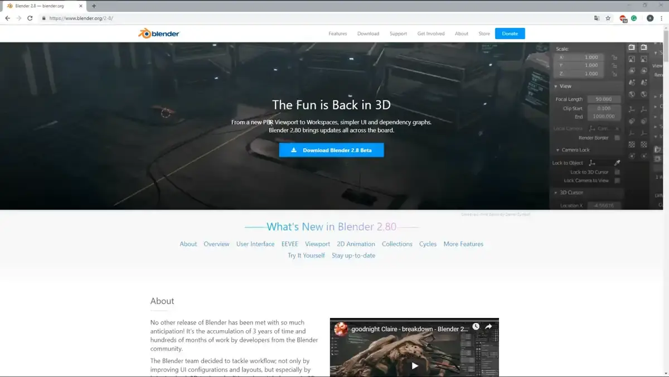Click the browser forward arrow
Screen dimensions: 669x377
point(18,18)
